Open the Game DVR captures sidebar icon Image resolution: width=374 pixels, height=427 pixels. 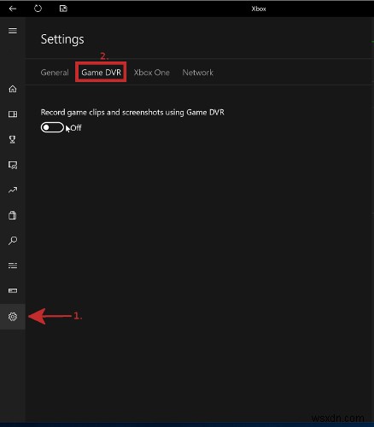(13, 165)
